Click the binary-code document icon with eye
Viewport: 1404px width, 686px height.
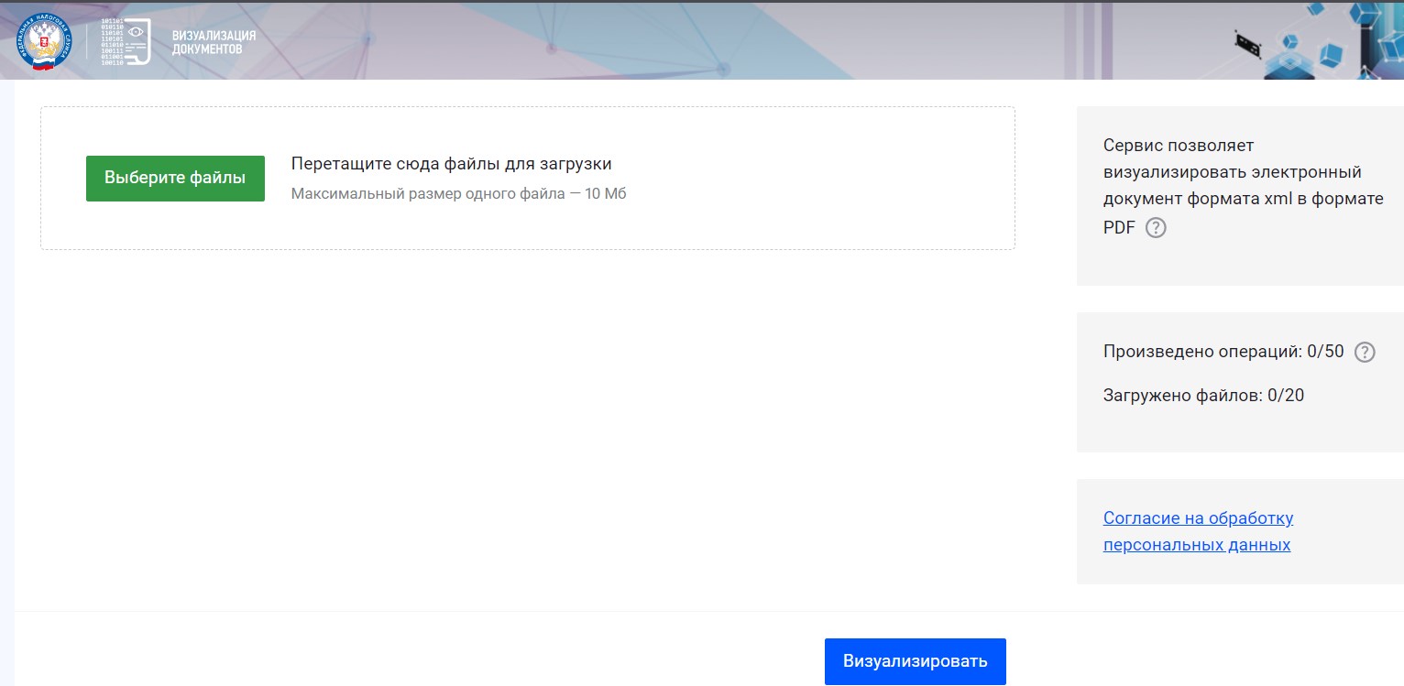125,42
